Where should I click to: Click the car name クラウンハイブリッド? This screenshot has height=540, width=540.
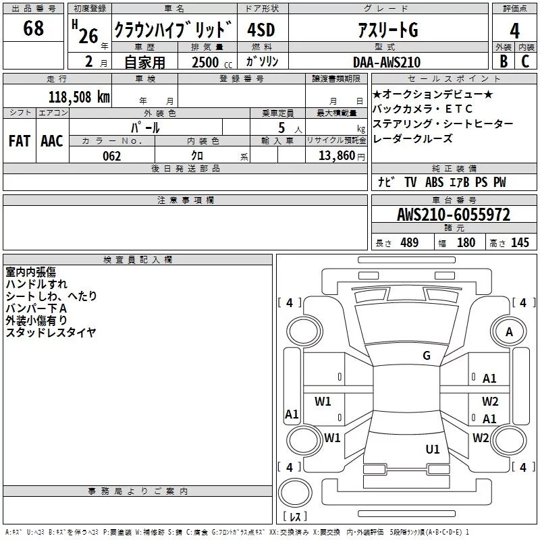(x=173, y=30)
